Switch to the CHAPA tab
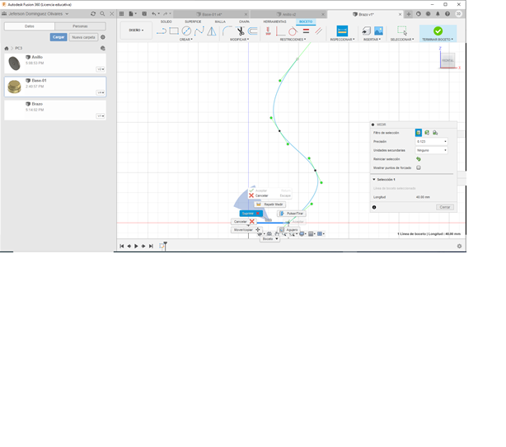Viewport: 506px width, 447px height. click(x=244, y=21)
